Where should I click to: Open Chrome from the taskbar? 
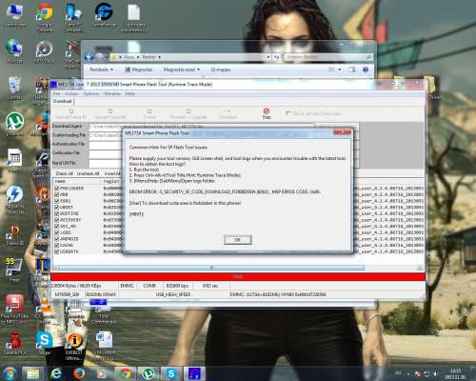pos(125,373)
